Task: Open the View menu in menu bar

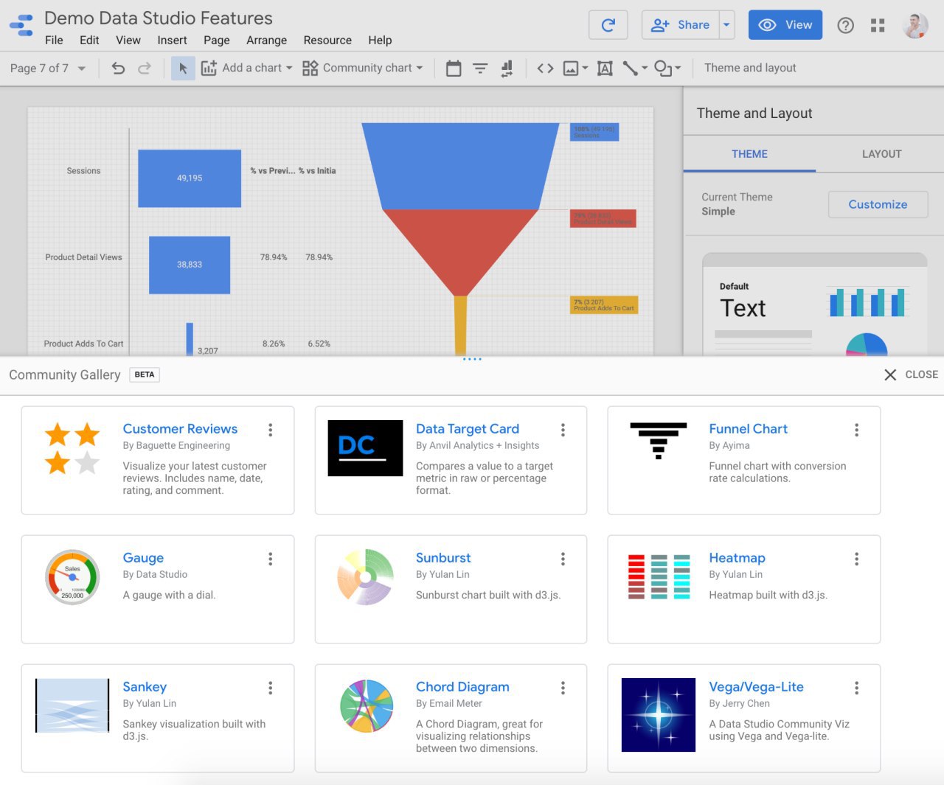Action: (x=128, y=41)
